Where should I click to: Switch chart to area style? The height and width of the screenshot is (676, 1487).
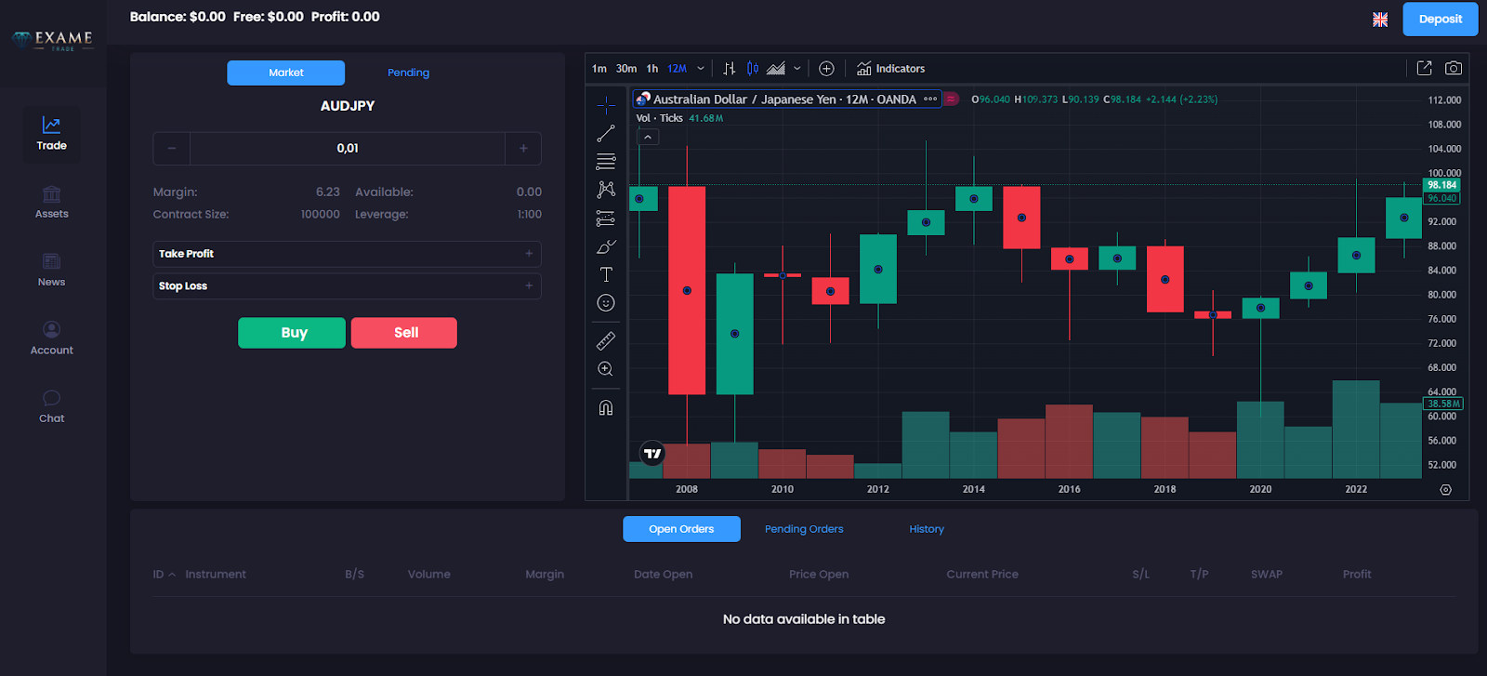(776, 69)
